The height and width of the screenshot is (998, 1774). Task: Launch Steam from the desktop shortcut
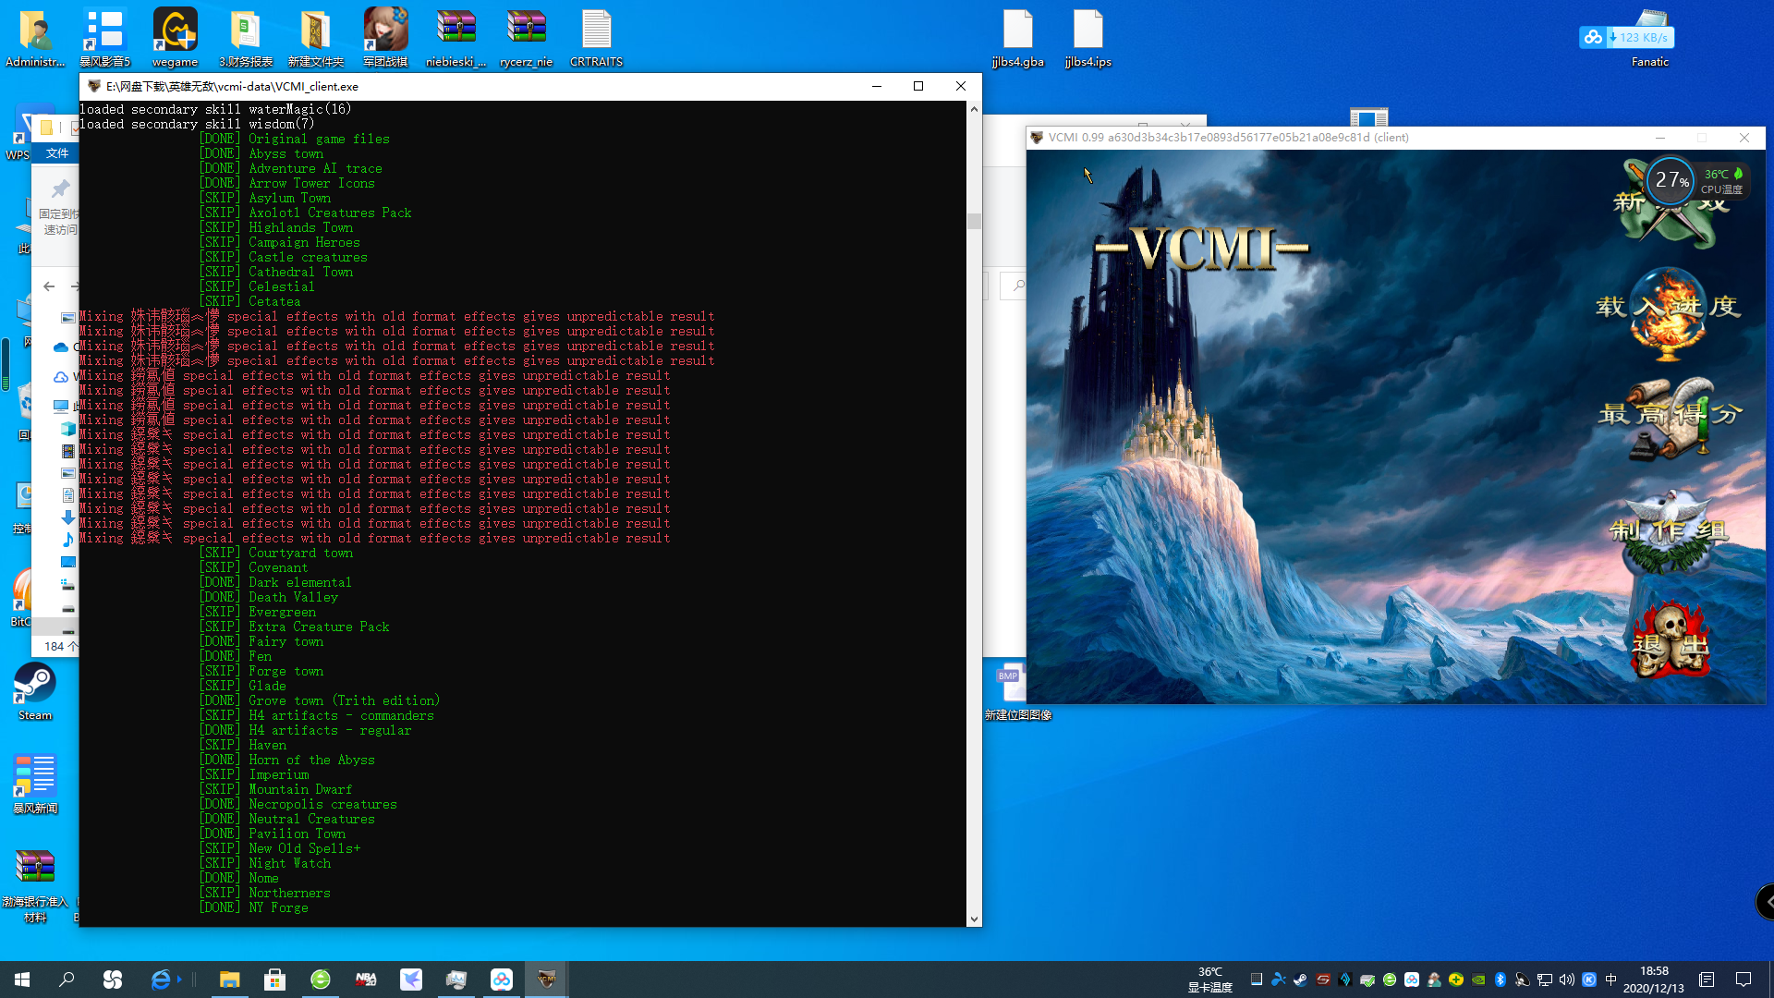(35, 691)
